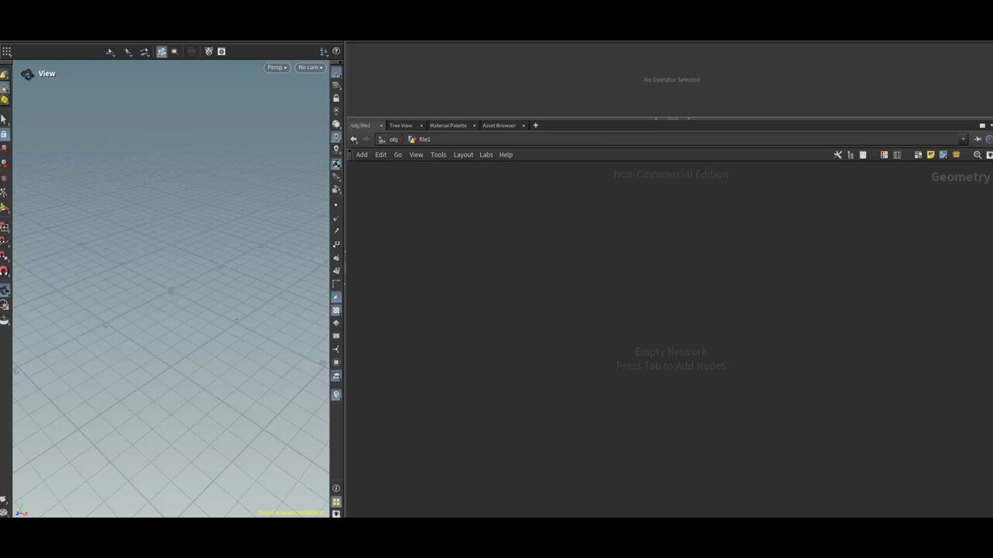
Task: Show the color palette grid icon
Action: click(x=884, y=155)
